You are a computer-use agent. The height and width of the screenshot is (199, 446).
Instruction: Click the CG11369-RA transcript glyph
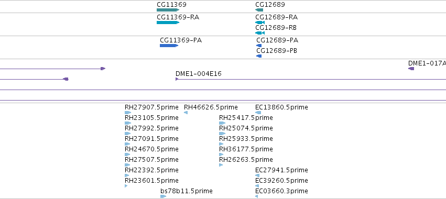(168, 23)
